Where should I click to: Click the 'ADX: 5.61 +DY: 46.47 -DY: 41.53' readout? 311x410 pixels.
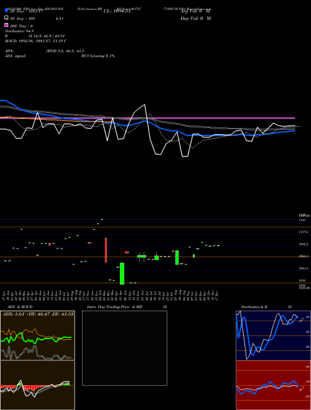coord(38,314)
